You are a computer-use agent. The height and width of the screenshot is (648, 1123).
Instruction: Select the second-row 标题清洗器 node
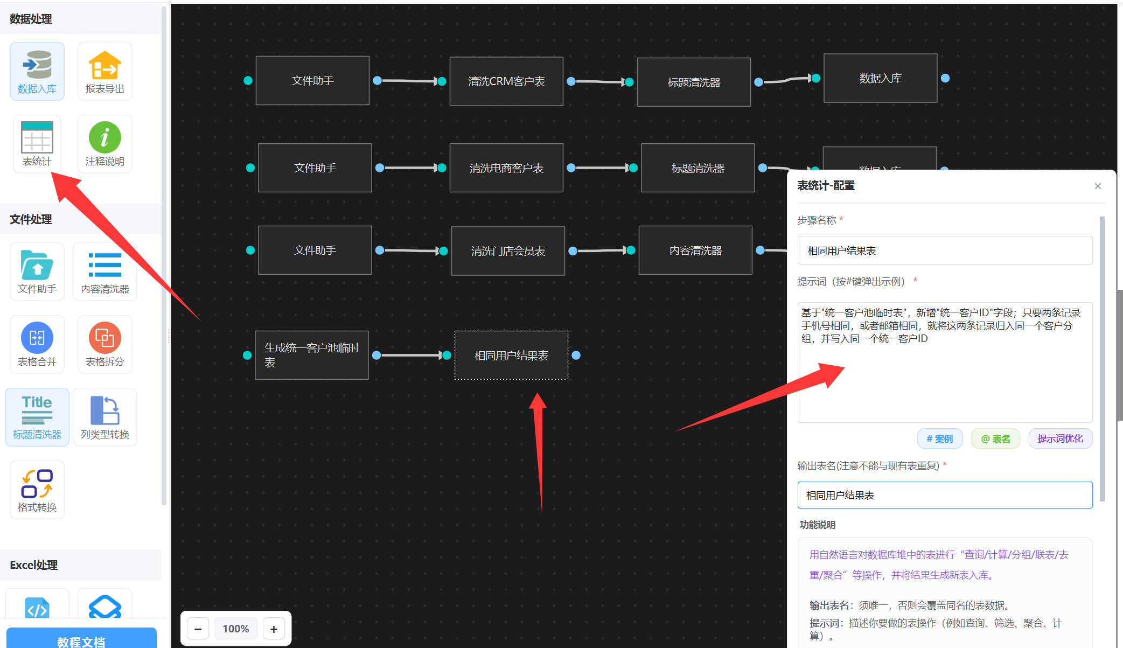(697, 168)
